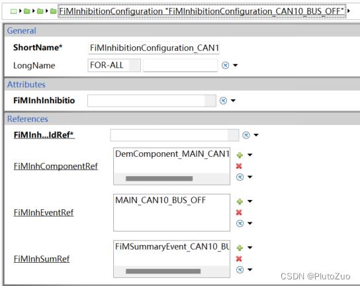
Task: Follow the FiMInhSumRef link
Action: click(42, 259)
